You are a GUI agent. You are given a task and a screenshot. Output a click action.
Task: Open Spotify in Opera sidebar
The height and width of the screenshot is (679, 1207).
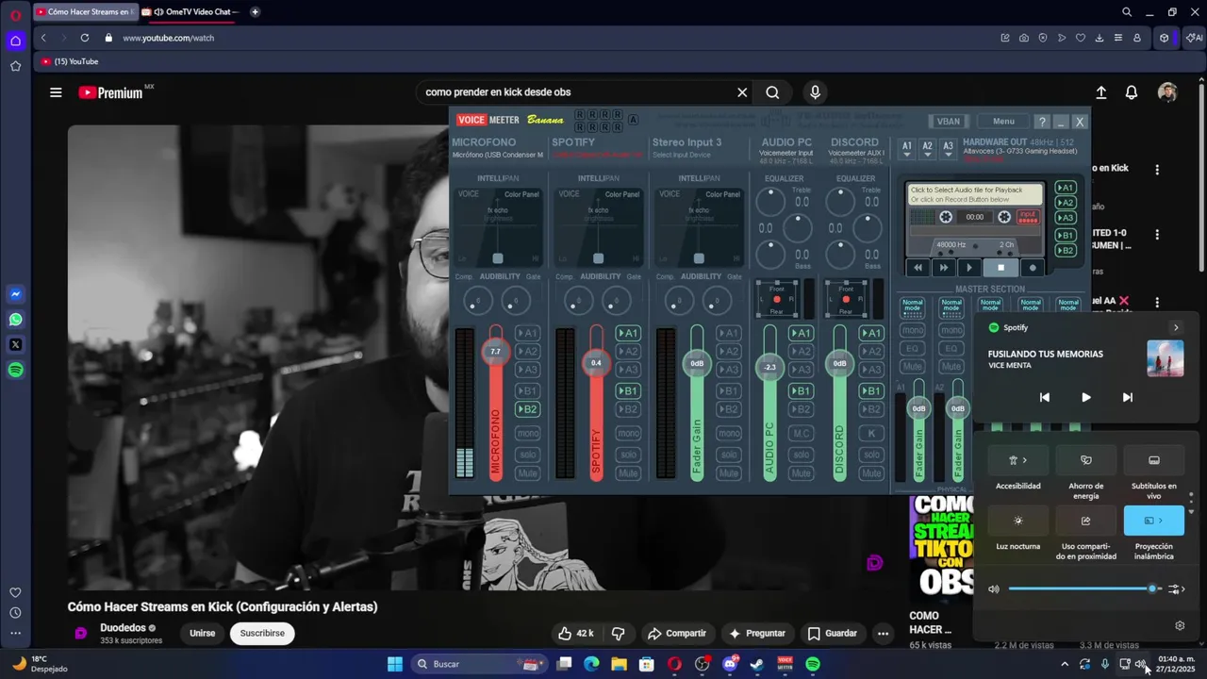(15, 371)
